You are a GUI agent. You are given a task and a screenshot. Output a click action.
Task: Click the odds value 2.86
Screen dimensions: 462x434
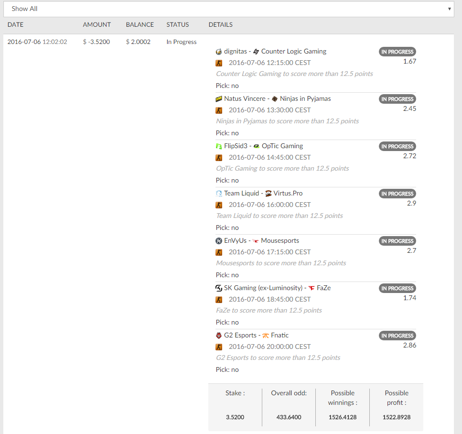(409, 345)
